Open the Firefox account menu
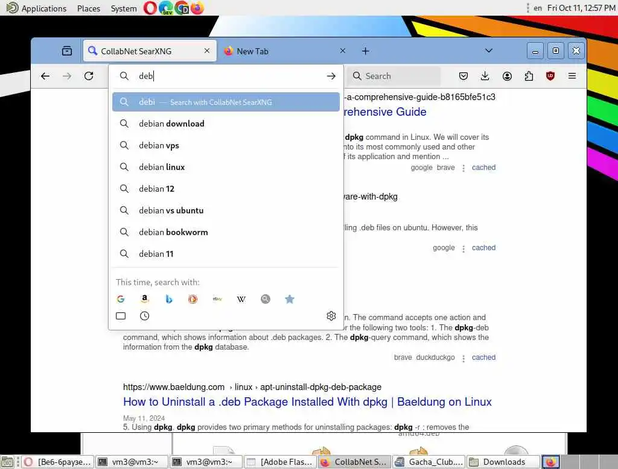This screenshot has width=618, height=469. pos(507,76)
